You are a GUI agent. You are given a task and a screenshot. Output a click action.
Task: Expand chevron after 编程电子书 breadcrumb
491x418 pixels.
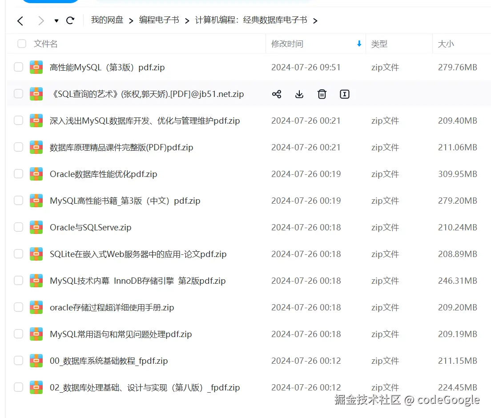click(187, 21)
